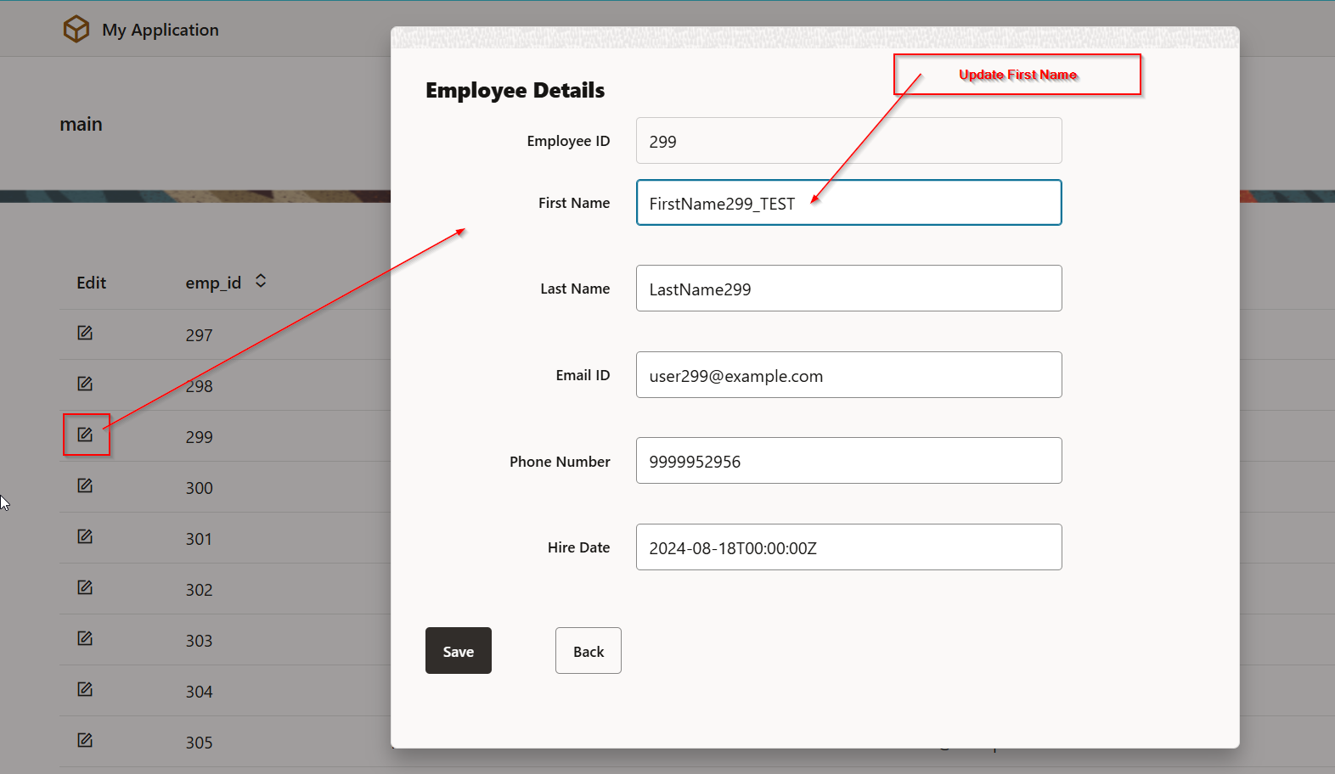The image size is (1335, 774).
Task: Click into the Last Name field
Action: pyautogui.click(x=848, y=289)
